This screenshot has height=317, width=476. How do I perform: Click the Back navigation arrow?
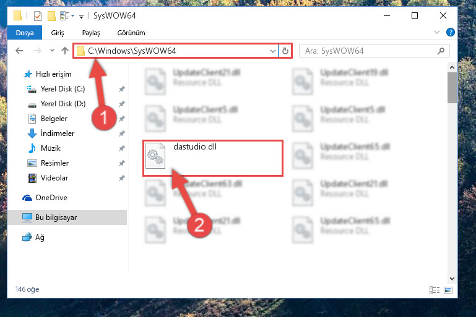pos(19,51)
